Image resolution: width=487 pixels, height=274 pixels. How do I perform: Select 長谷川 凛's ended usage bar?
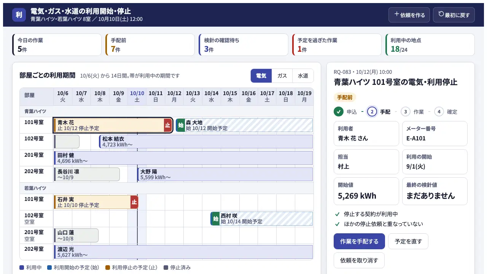click(x=87, y=174)
